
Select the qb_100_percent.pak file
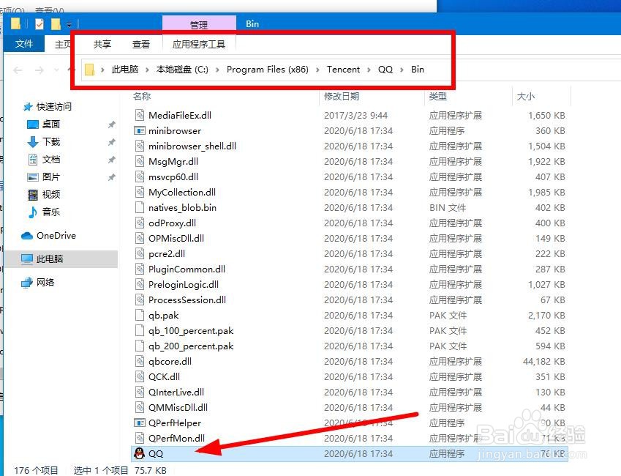click(190, 331)
